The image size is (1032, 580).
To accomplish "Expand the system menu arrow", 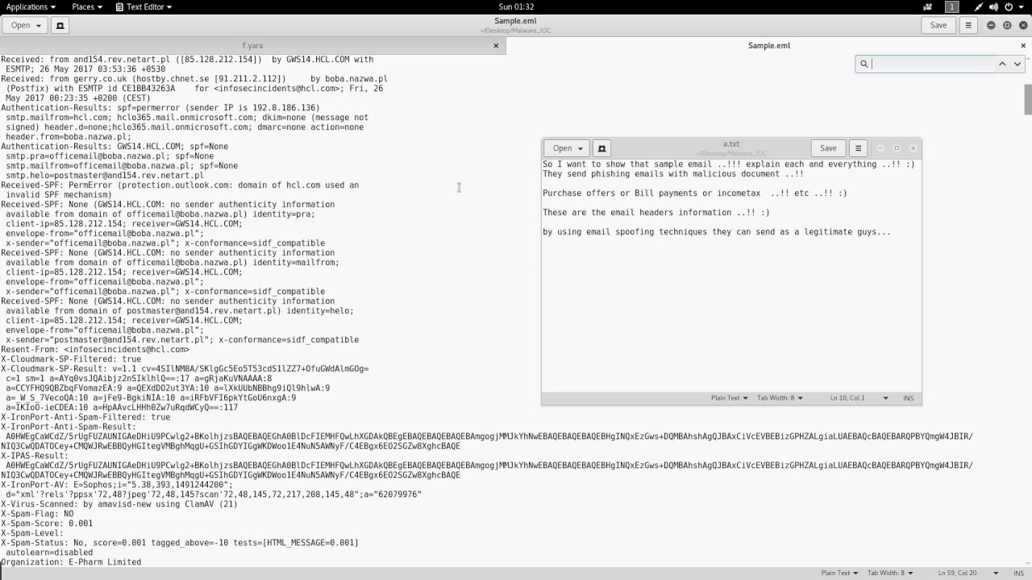I will [1021, 6].
